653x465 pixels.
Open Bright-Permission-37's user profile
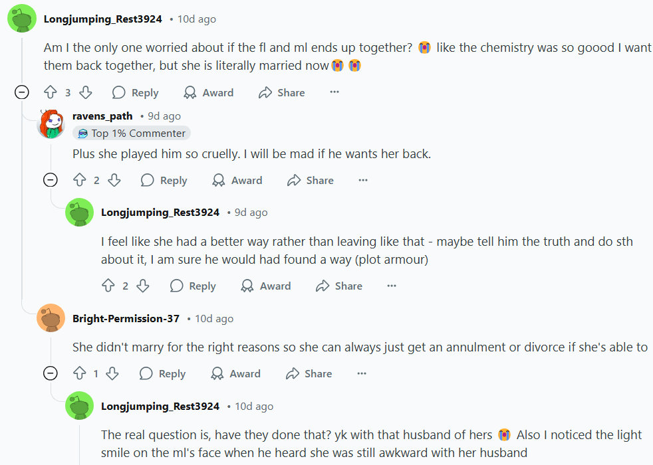coord(126,319)
